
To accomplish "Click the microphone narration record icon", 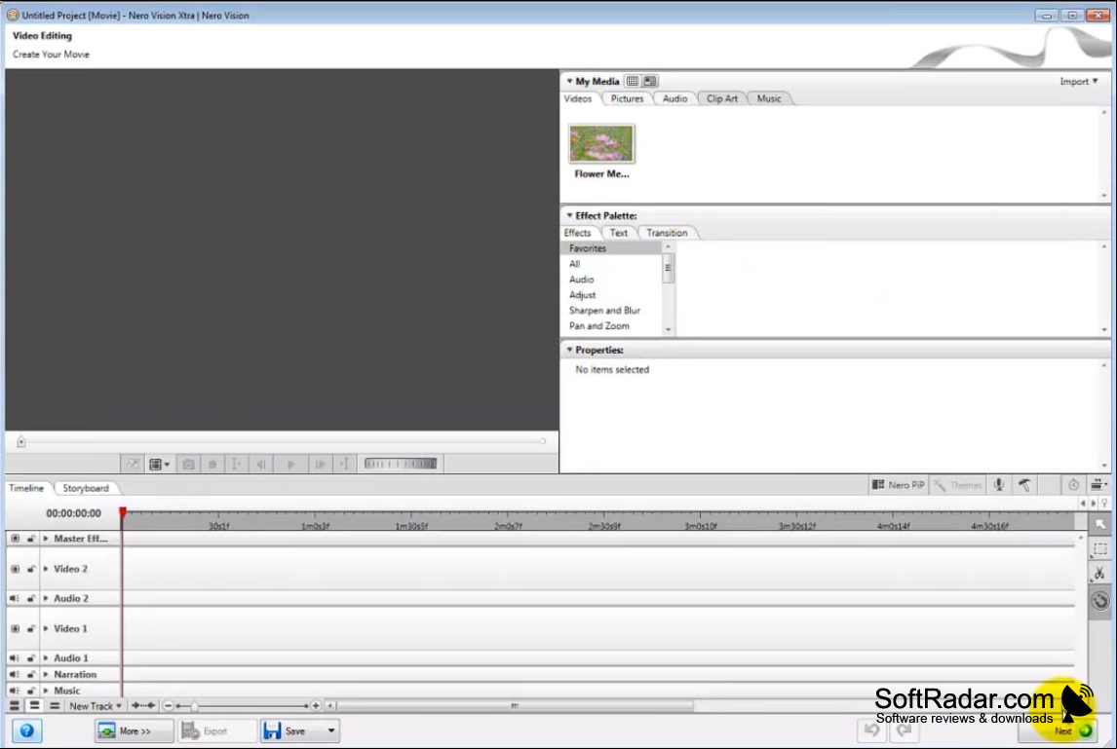I will click(999, 485).
